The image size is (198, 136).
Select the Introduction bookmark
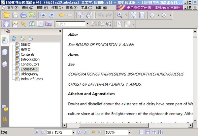tap(30, 59)
